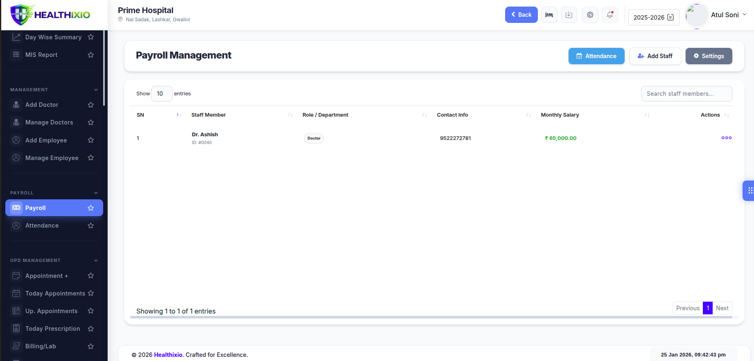Open the floating grid apps handle
The image size is (754, 361).
point(749,191)
